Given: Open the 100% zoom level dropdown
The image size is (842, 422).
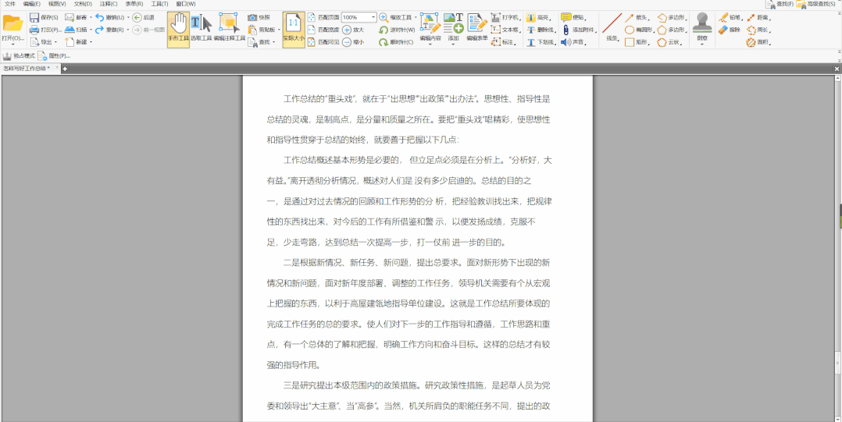Looking at the screenshot, I should (373, 16).
